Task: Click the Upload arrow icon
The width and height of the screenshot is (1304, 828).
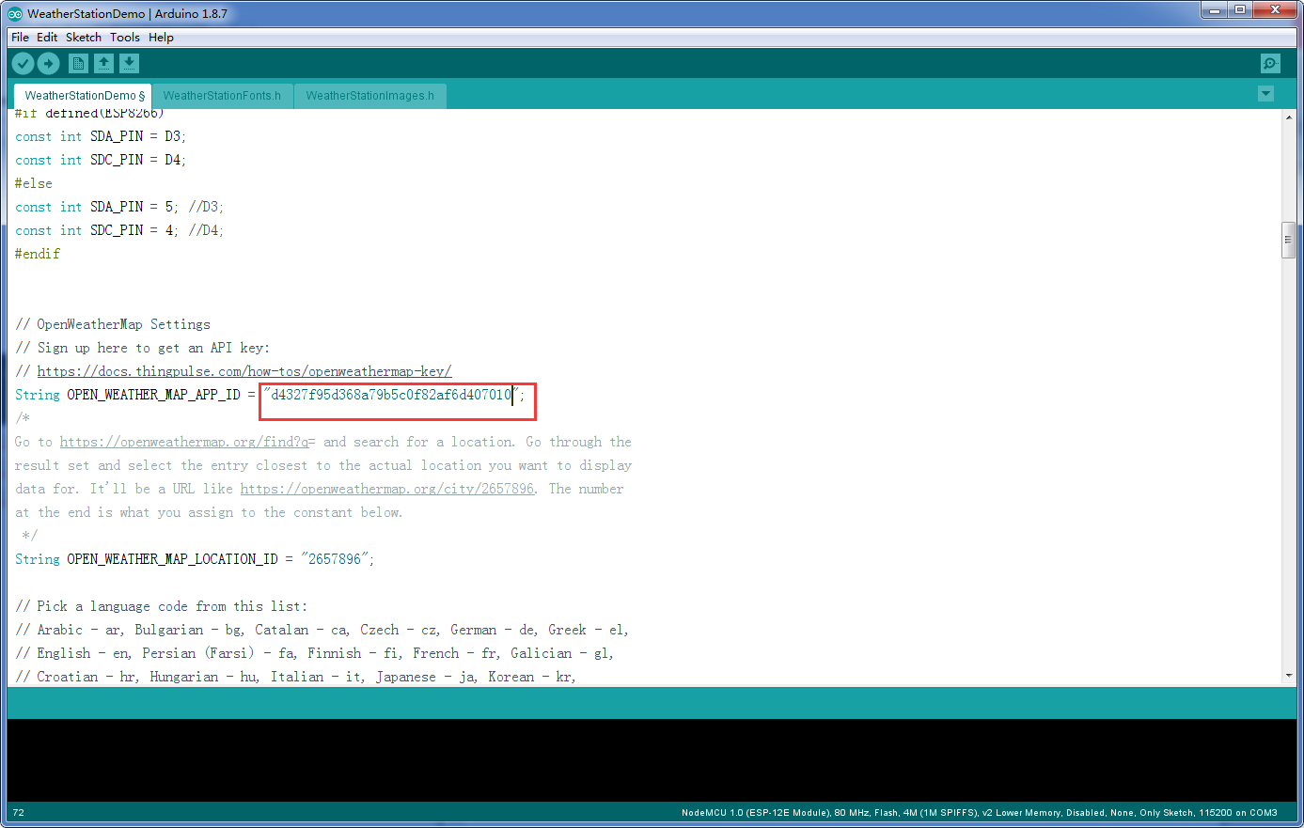Action: click(x=49, y=63)
